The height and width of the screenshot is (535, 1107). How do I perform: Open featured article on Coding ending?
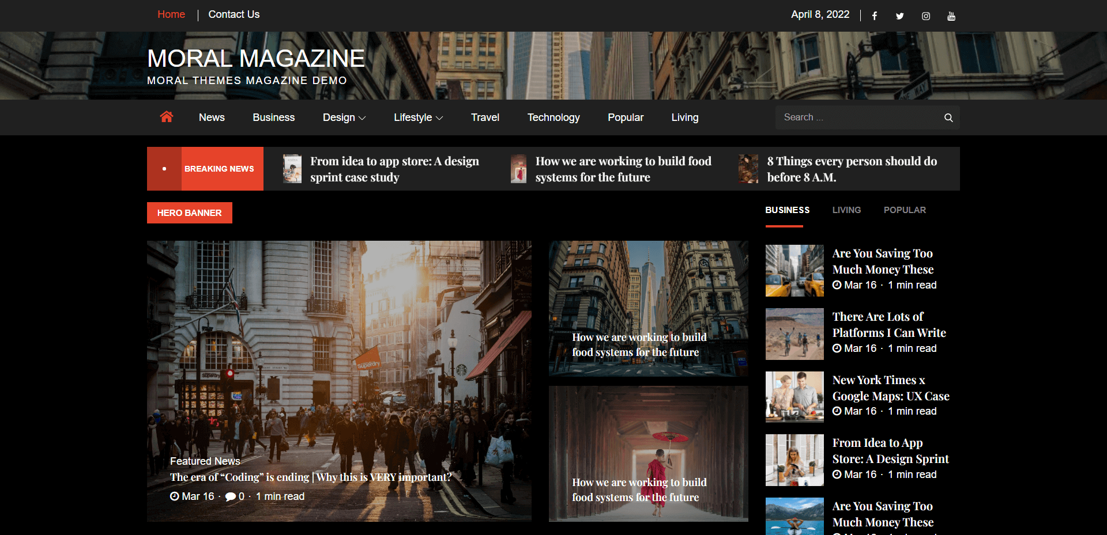[311, 477]
